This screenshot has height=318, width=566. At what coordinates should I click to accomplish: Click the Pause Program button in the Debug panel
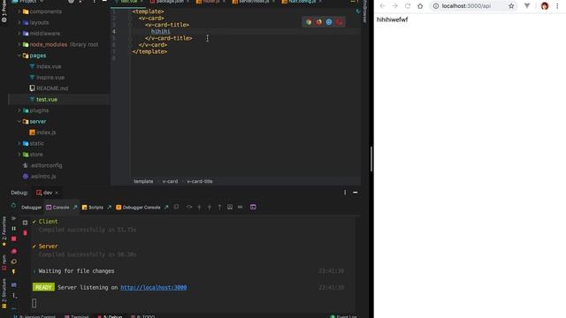coord(14,228)
